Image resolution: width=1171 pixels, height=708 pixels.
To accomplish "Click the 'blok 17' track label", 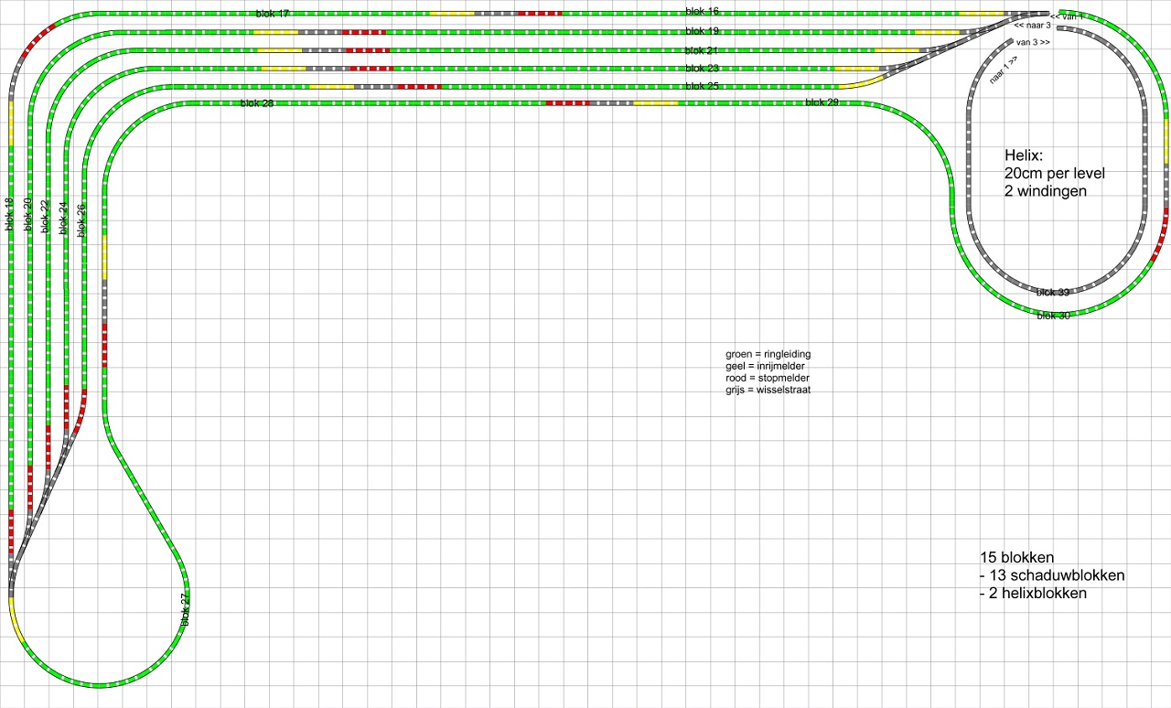I will (273, 14).
